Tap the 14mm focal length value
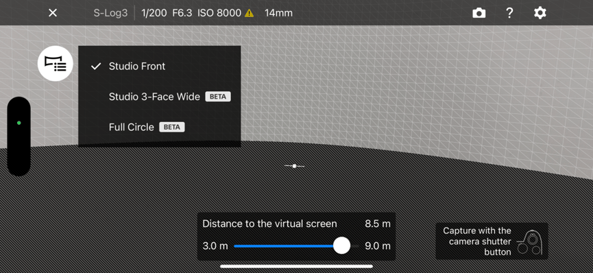The height and width of the screenshot is (273, 593). click(x=278, y=13)
